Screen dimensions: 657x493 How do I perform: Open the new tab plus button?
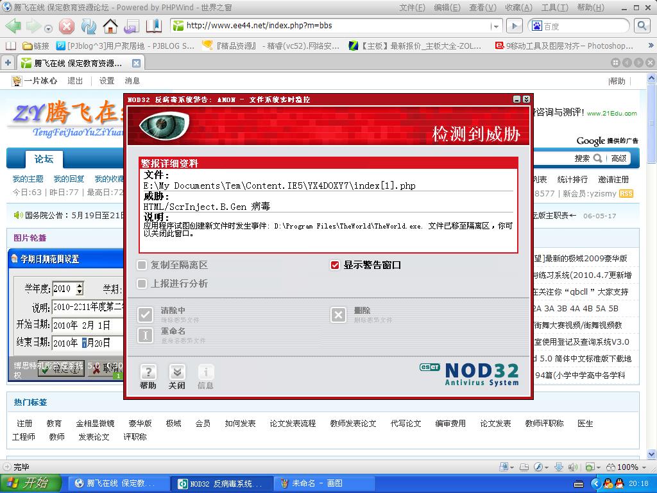coord(8,63)
